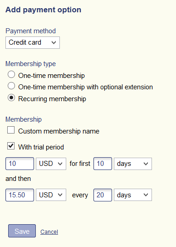Click the trial price input field
The height and width of the screenshot is (247, 176).
[20, 164]
